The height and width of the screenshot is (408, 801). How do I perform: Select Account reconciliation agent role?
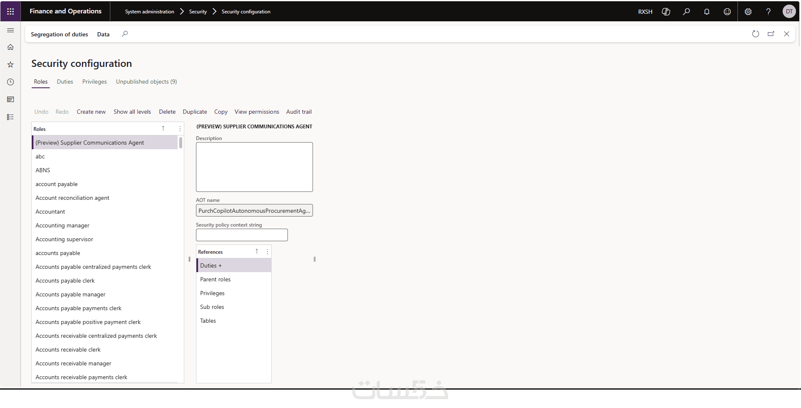tap(105, 198)
